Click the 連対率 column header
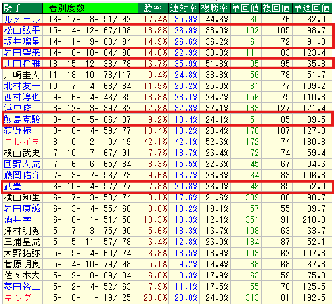Screen dimensions: 335x304 tap(184, 8)
